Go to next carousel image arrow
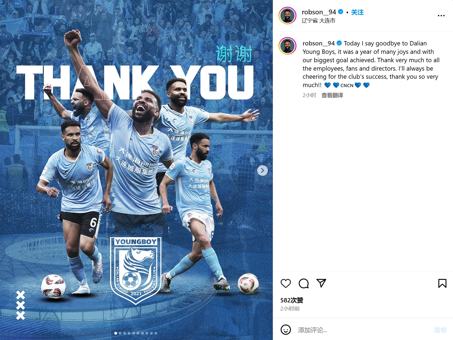This screenshot has height=340, width=453. (262, 170)
